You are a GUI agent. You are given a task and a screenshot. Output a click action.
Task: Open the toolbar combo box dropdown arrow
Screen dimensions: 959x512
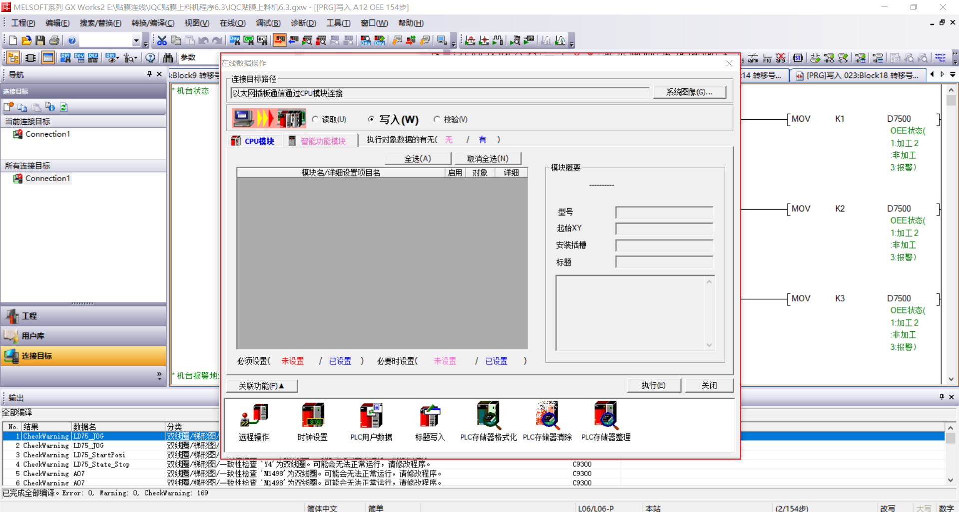136,40
